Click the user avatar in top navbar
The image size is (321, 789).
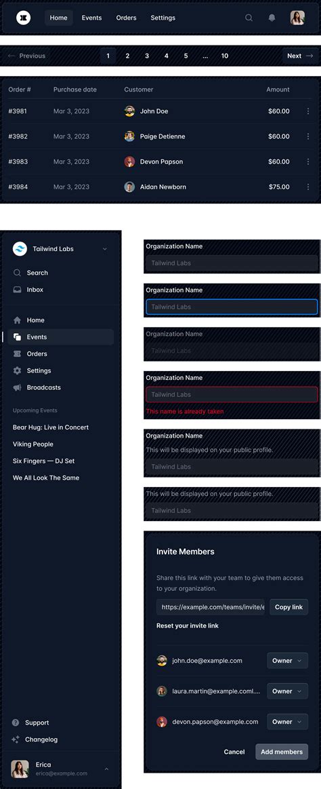[x=297, y=18]
